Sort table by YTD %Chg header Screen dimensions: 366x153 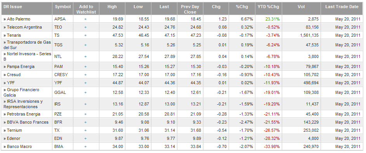coord(268,7)
